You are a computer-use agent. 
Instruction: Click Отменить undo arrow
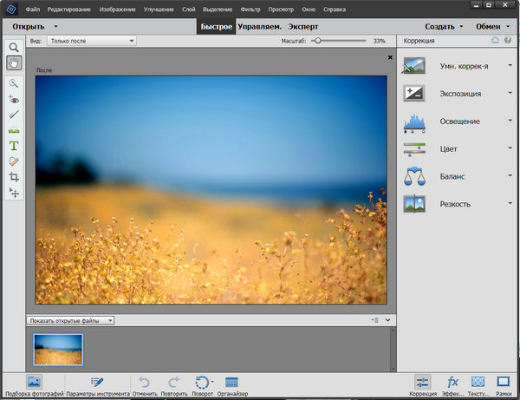144,382
